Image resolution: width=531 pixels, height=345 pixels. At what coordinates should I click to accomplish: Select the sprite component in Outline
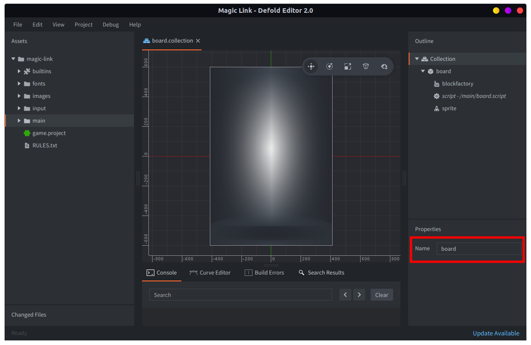point(449,108)
